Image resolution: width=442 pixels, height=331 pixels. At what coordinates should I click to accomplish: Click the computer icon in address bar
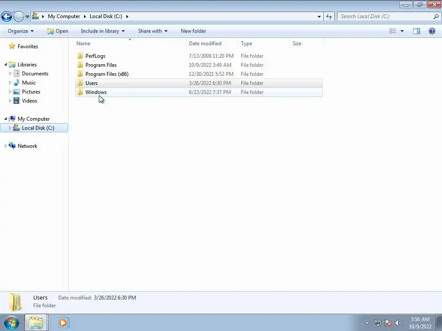coord(35,16)
